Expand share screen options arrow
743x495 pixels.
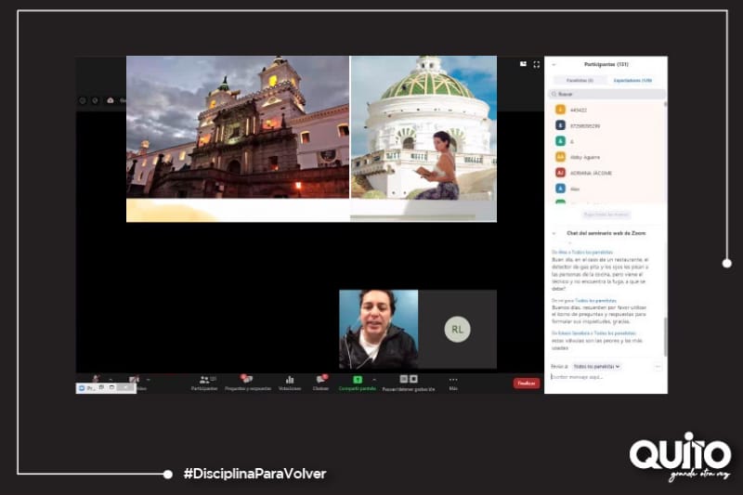coord(374,379)
